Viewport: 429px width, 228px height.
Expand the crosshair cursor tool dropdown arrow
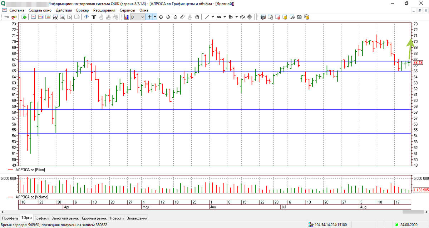click(x=155, y=17)
